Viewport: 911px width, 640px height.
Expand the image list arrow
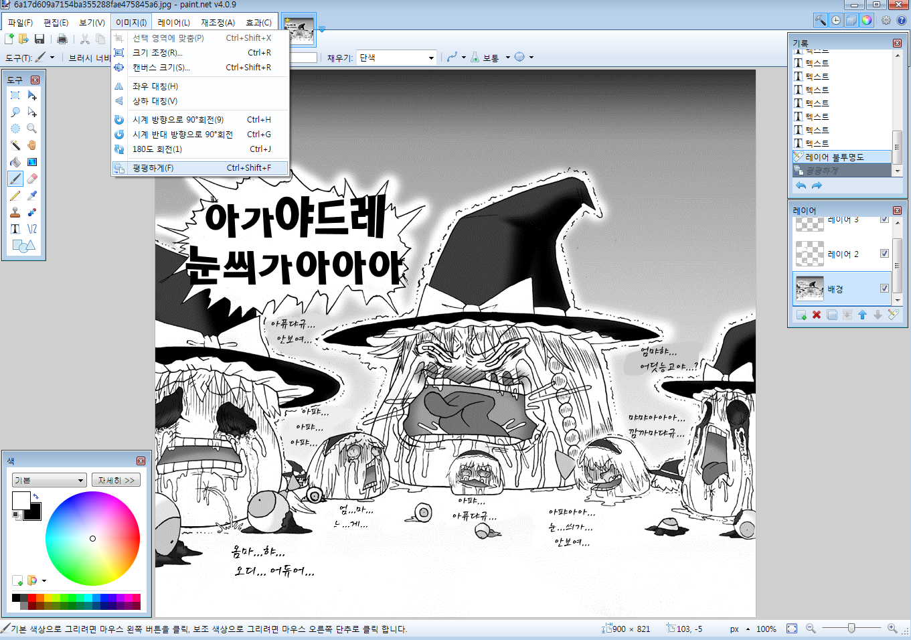point(322,29)
